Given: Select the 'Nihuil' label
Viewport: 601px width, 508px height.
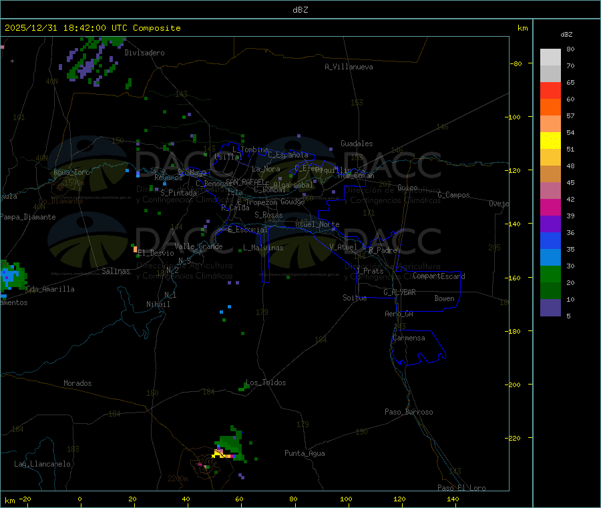Looking at the screenshot, I should [x=158, y=304].
